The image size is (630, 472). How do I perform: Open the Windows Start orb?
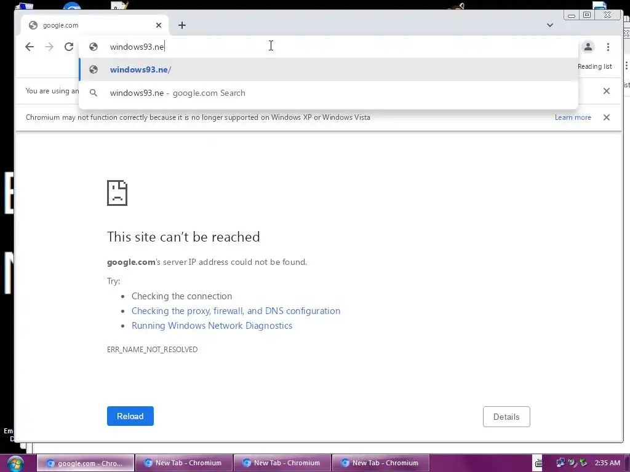pos(15,463)
